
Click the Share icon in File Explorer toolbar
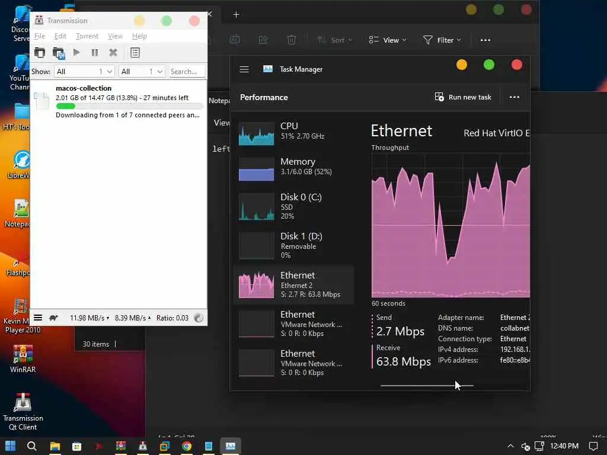tap(263, 40)
